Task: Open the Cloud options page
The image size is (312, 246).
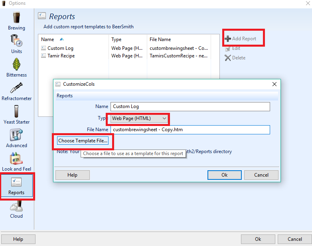Action: tap(16, 210)
